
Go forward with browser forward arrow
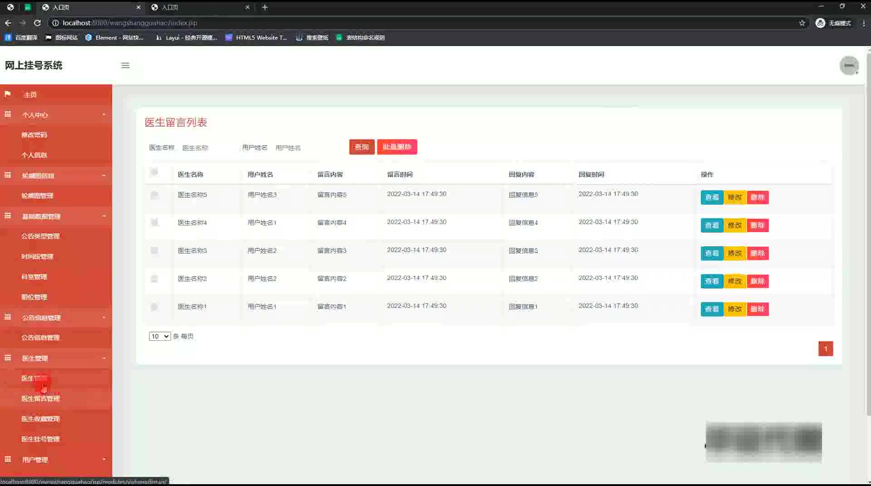coord(23,23)
